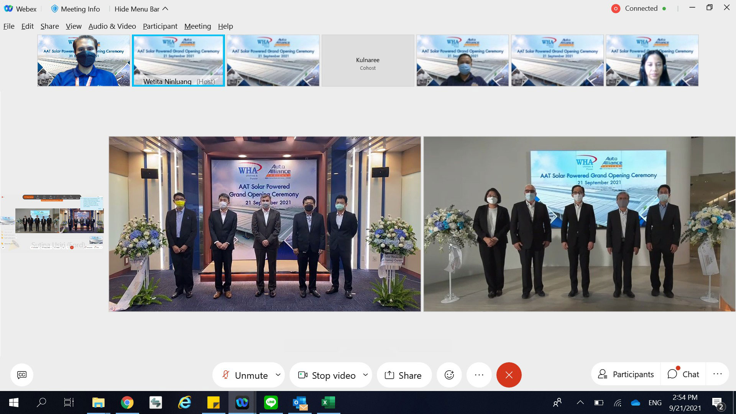Click left ceremony photo in shared content
The image size is (736, 414).
click(264, 224)
